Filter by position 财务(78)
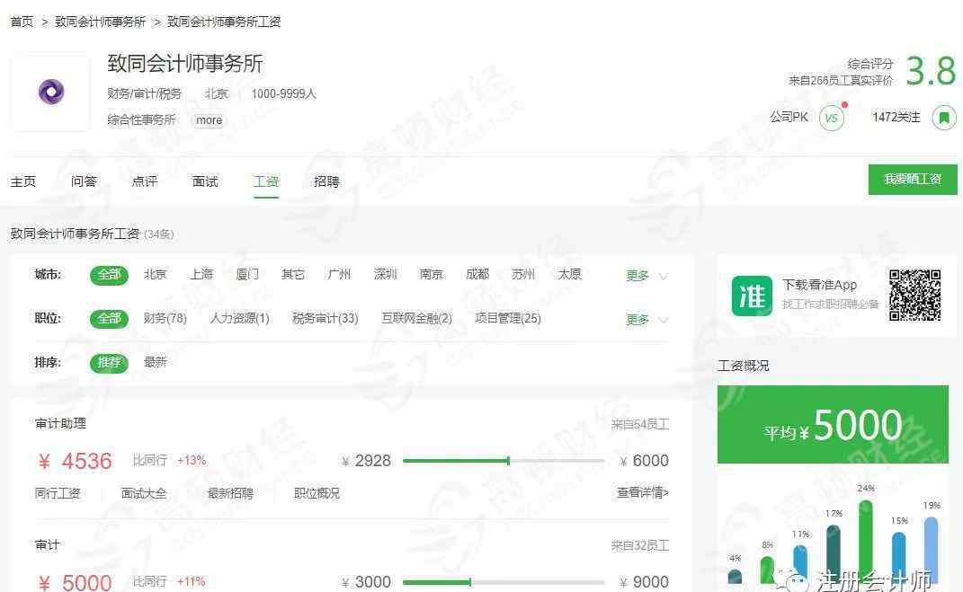963x592 pixels. coord(165,318)
